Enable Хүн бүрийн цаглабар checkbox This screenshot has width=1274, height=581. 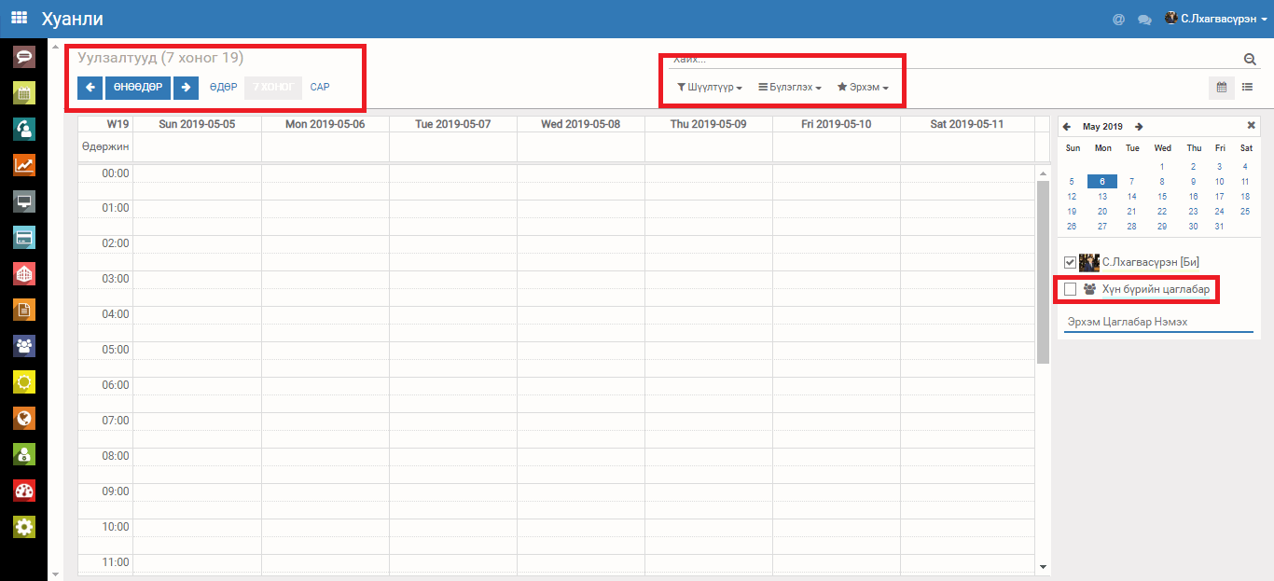(x=1070, y=289)
